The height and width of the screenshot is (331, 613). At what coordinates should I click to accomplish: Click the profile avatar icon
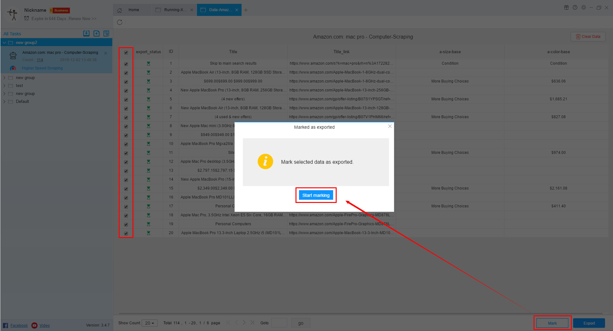tap(13, 14)
